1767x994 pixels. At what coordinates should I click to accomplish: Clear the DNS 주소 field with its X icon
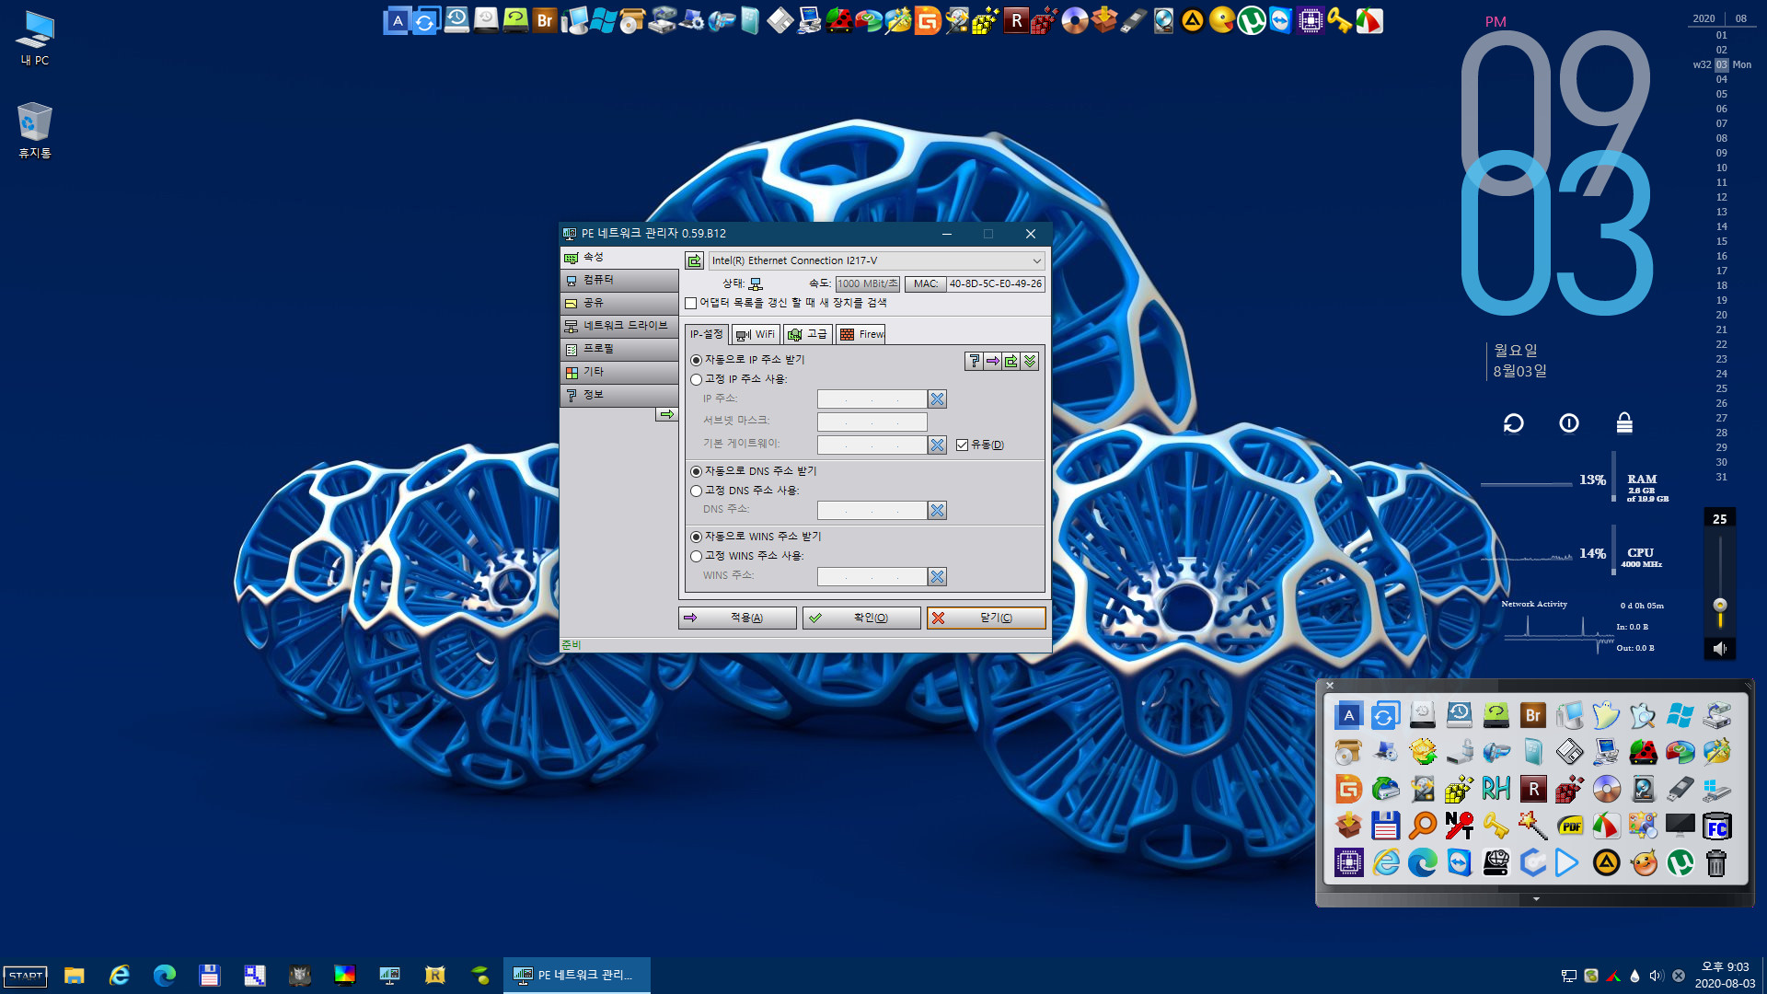pyautogui.click(x=937, y=511)
